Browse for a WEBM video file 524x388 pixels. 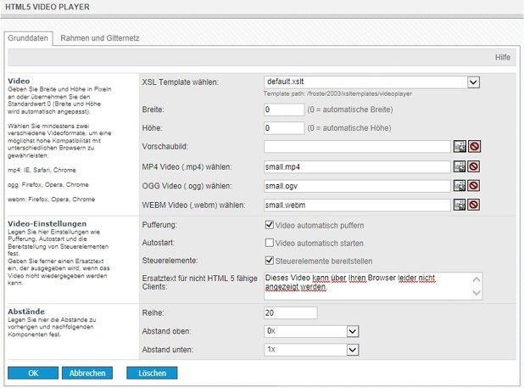point(460,205)
